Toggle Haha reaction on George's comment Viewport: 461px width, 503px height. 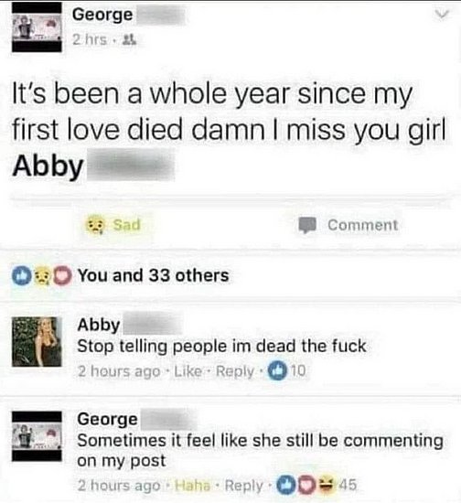pyautogui.click(x=192, y=486)
